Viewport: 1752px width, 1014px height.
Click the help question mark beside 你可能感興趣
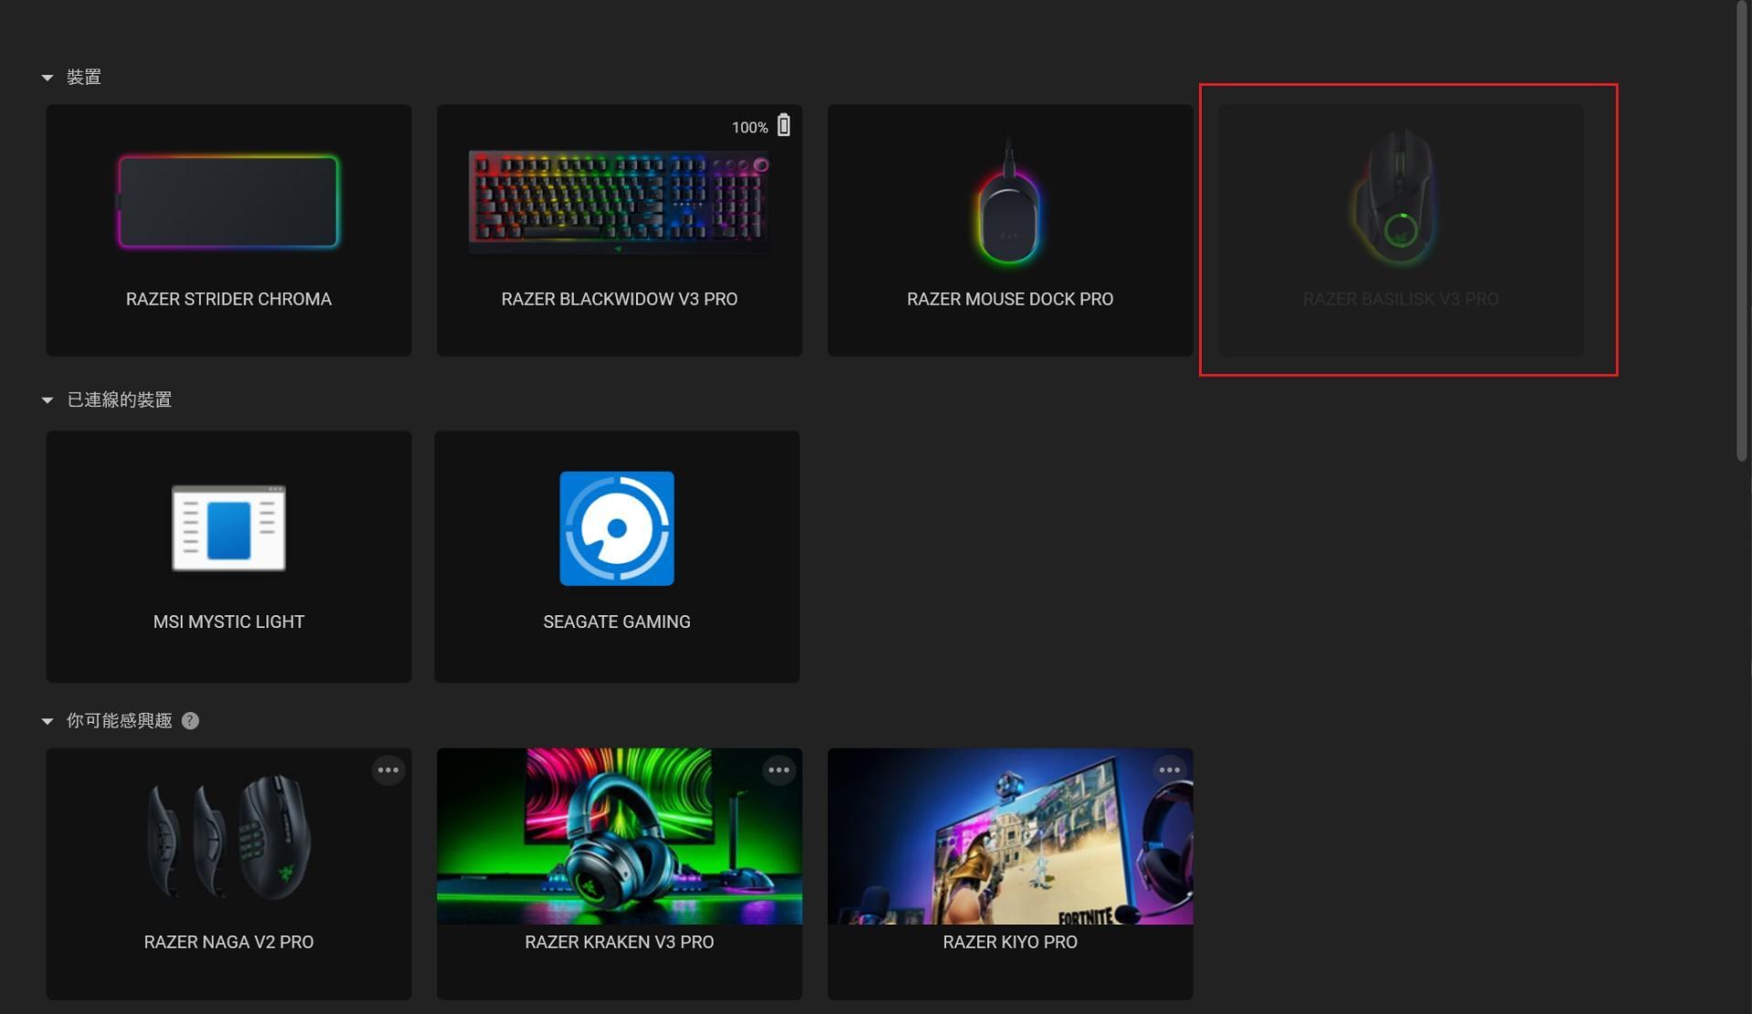click(x=190, y=721)
